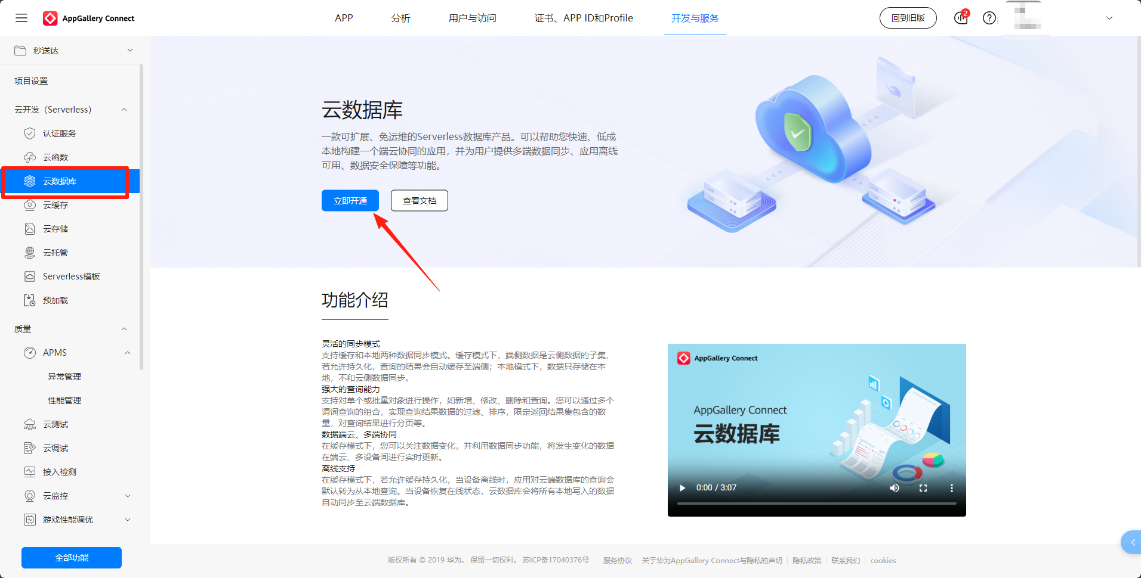This screenshot has width=1141, height=578.
Task: Collapse the 云开发 (Serverless) section
Action: coord(124,110)
